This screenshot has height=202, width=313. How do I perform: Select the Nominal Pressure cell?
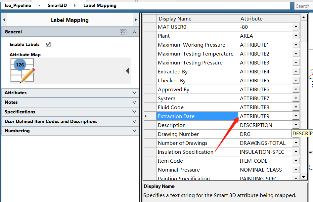pos(197,170)
